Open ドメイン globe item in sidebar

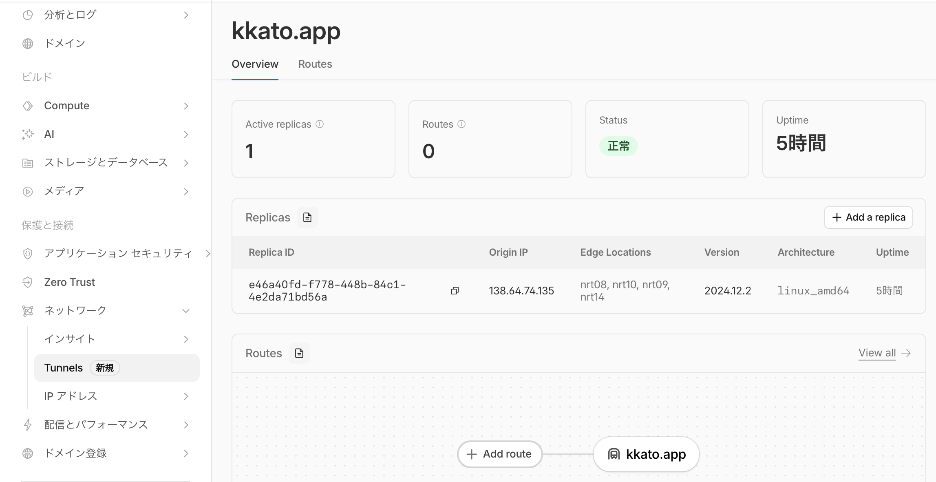(64, 43)
